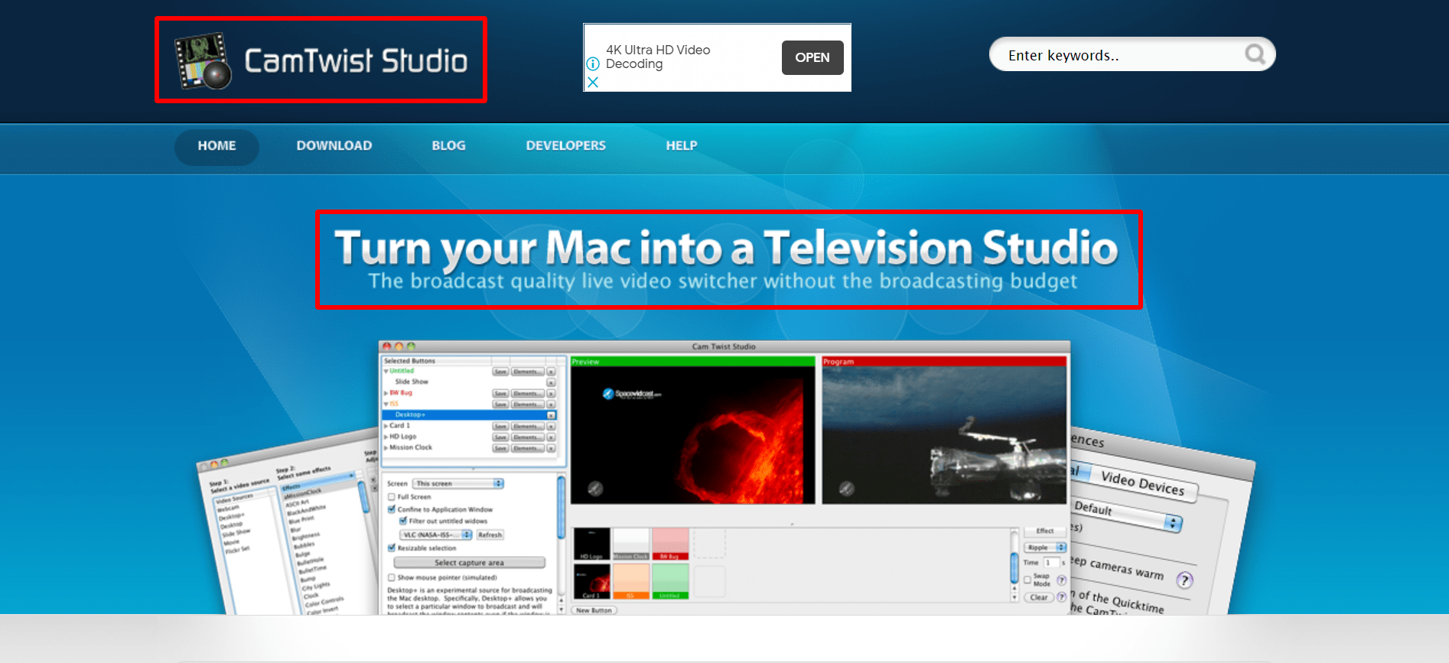Click the round icon in the Program pane
The image size is (1449, 663).
click(x=847, y=489)
